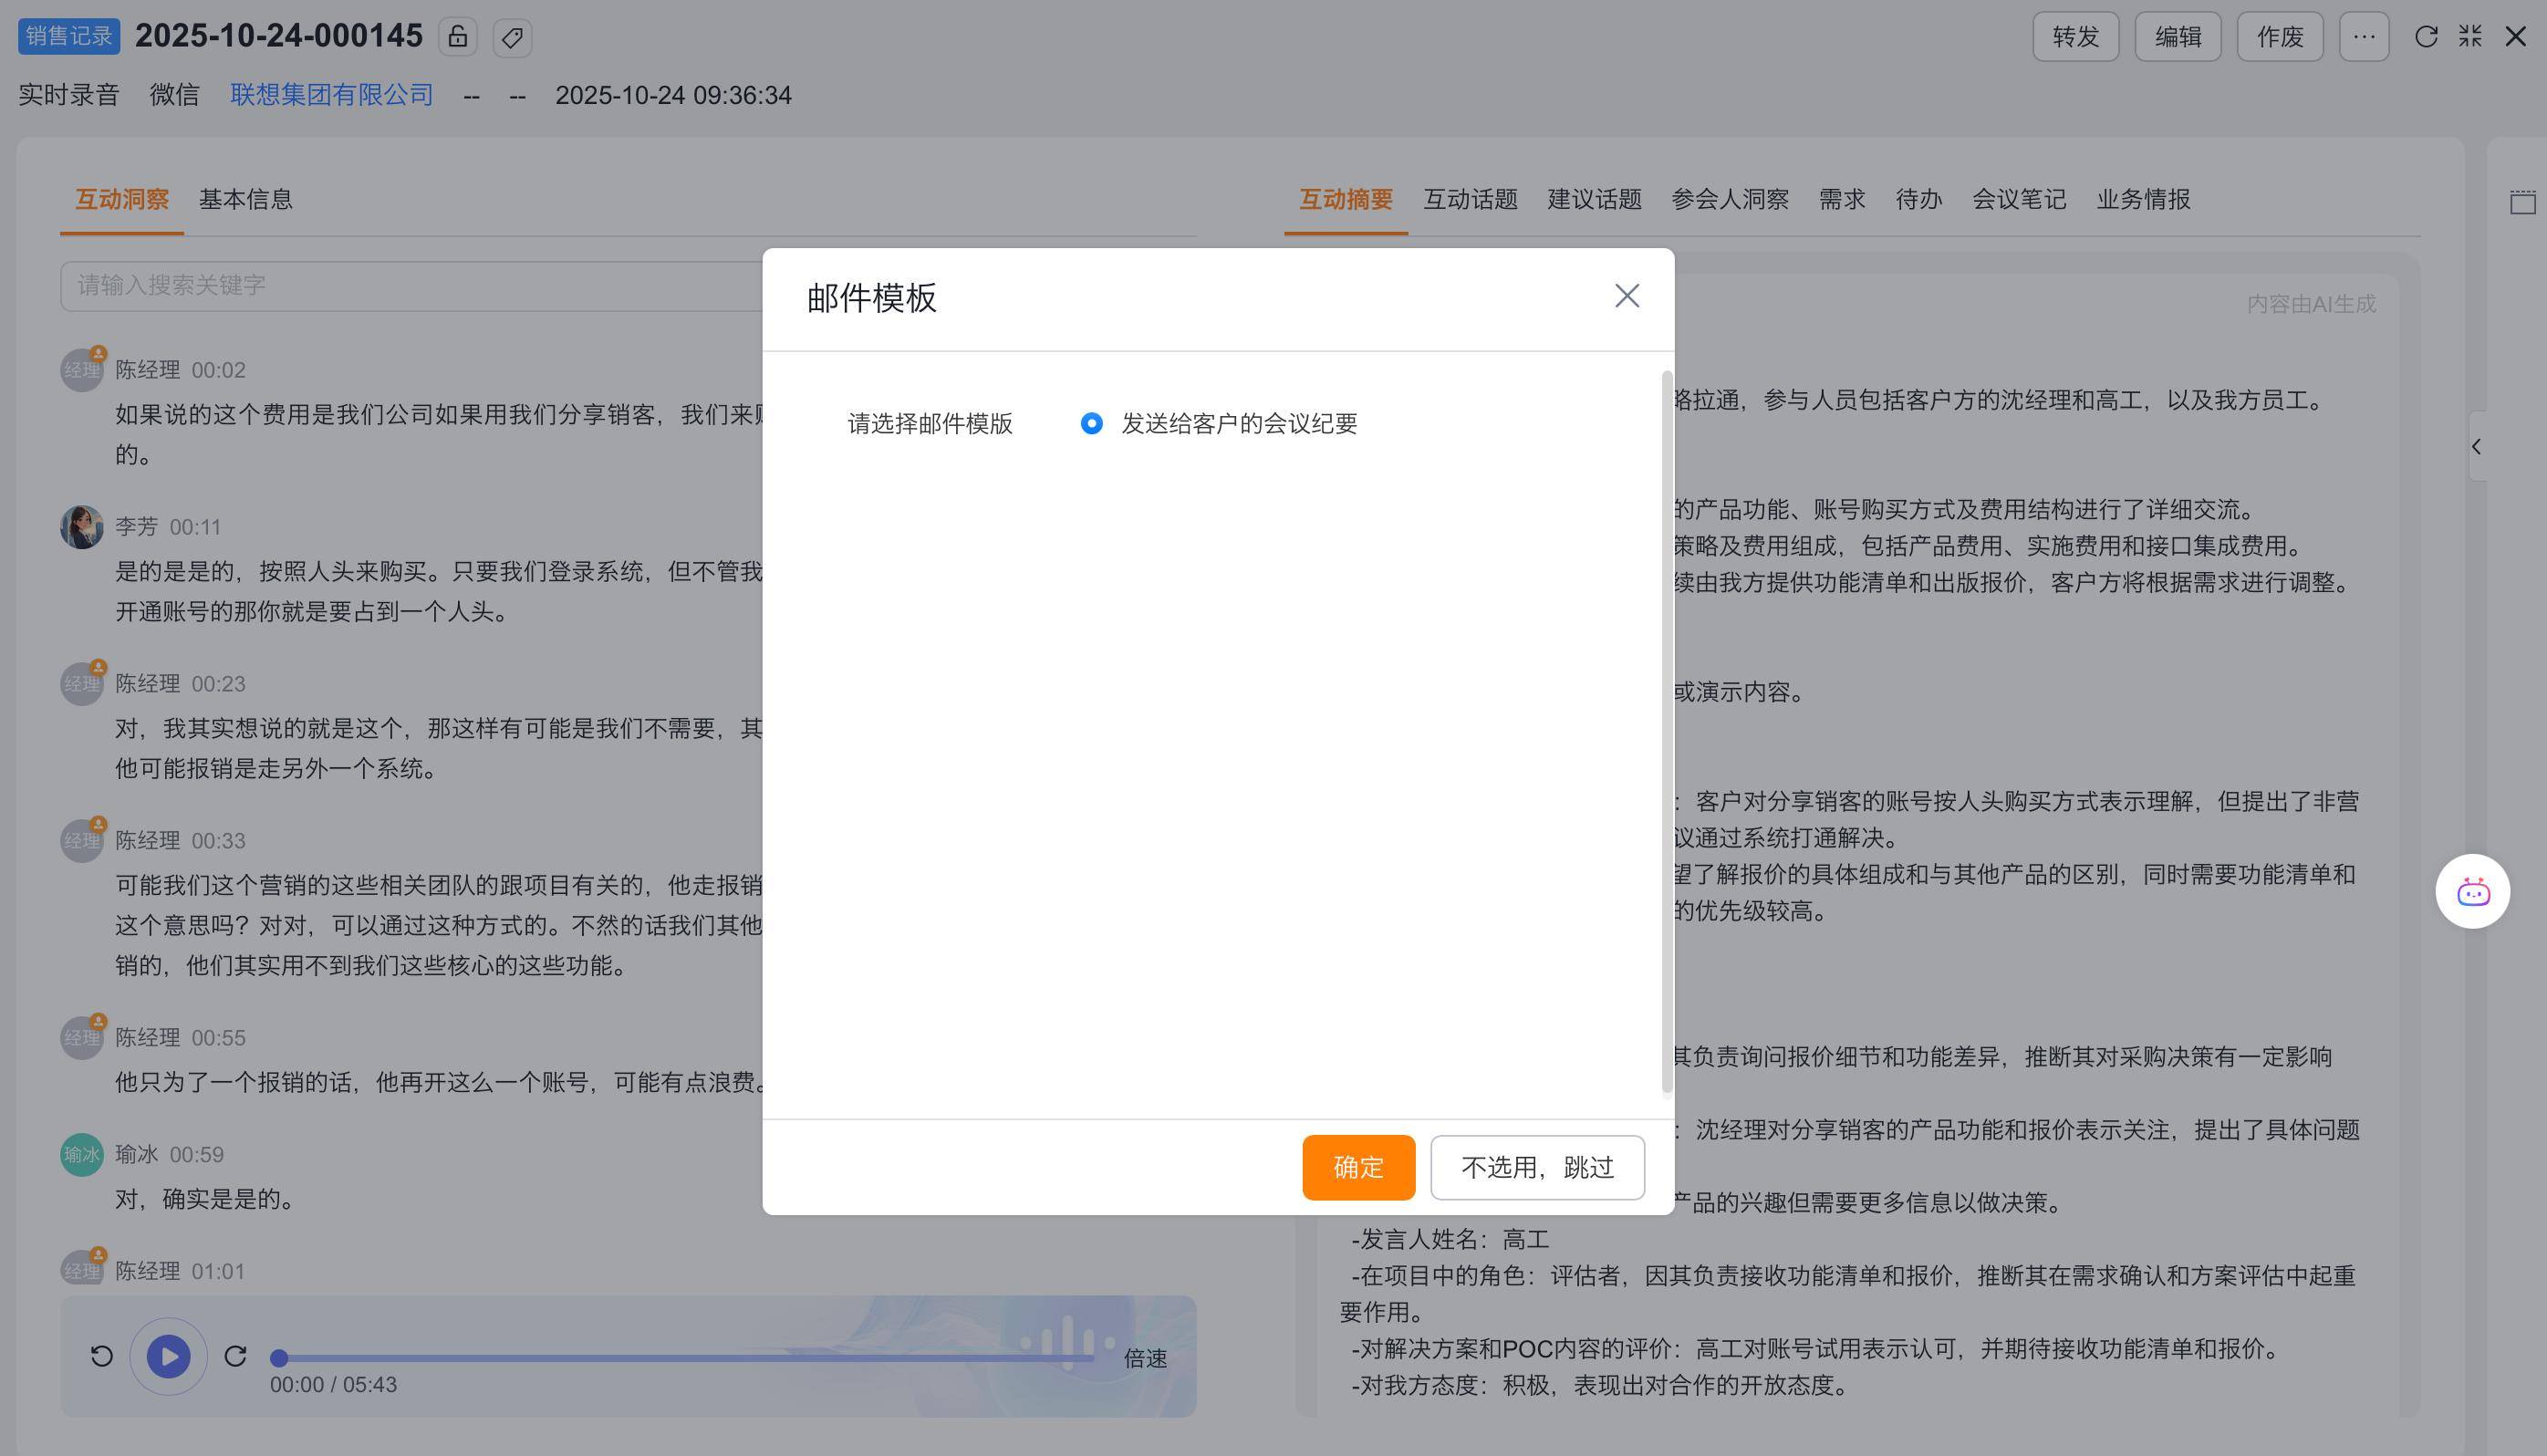The image size is (2547, 1456).
Task: Click the audio progress slider handle
Action: pos(280,1357)
